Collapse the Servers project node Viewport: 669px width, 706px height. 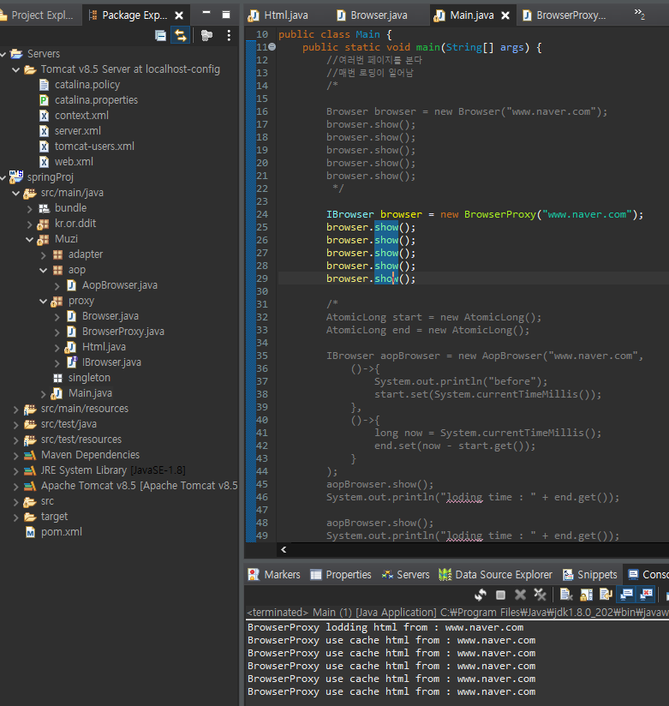coord(3,54)
